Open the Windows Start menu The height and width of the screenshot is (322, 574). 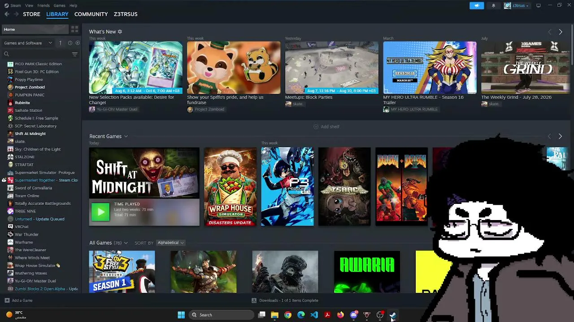181,315
